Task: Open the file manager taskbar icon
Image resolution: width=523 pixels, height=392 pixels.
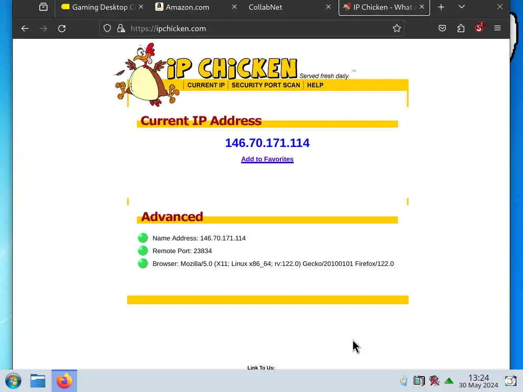Action: (x=38, y=381)
